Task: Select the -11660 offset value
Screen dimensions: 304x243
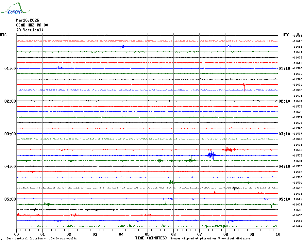Action: (297, 226)
